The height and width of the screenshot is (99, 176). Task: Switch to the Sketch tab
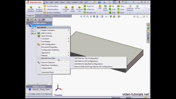[x=39, y=16]
